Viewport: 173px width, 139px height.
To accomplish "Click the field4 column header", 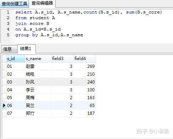I will [x=85, y=59].
